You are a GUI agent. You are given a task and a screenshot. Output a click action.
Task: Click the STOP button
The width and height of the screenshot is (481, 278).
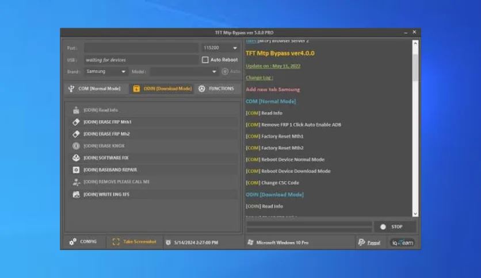[x=395, y=227]
